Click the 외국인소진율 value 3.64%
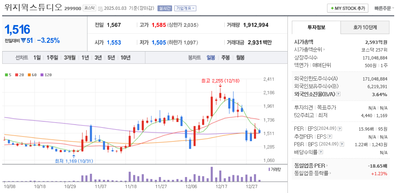Image resolution: width=396 pixels, height=193 pixels. (380, 94)
